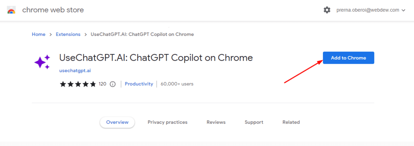Open the Reviews tab
The image size is (414, 146).
216,122
